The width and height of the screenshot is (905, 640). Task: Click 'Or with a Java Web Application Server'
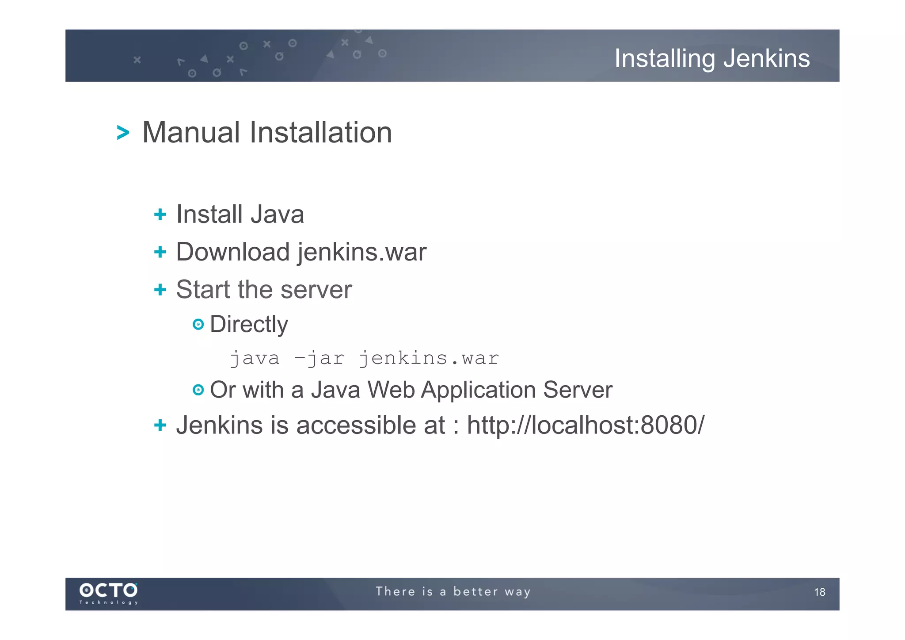pyautogui.click(x=411, y=390)
